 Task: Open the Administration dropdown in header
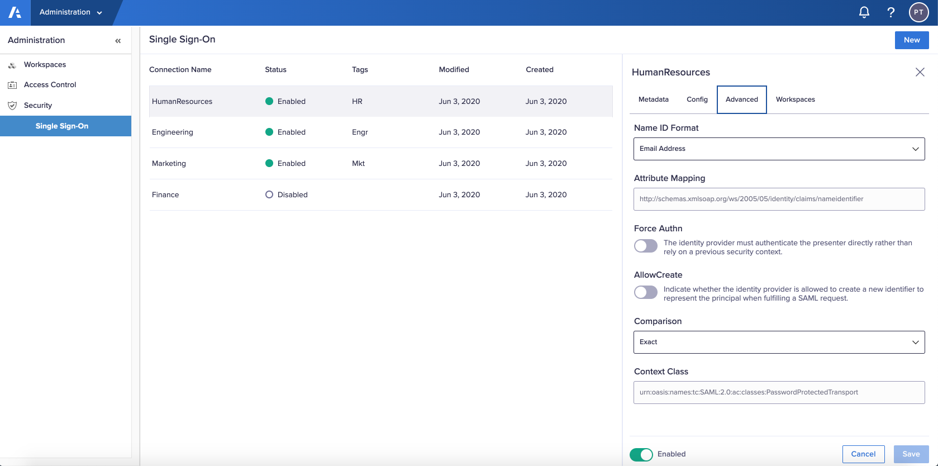click(x=71, y=12)
